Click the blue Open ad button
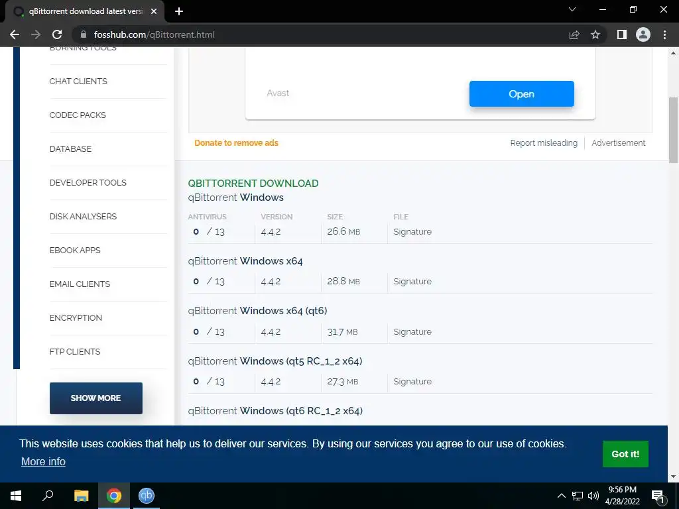Viewport: 679px width, 509px height. [521, 94]
